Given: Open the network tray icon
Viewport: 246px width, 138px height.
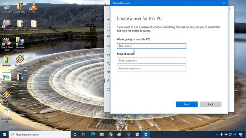Looking at the screenshot, I should [230, 135].
